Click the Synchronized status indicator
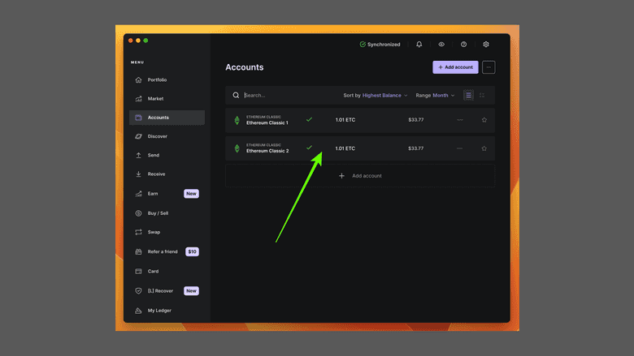Screen dimensions: 634x356 tap(380, 45)
